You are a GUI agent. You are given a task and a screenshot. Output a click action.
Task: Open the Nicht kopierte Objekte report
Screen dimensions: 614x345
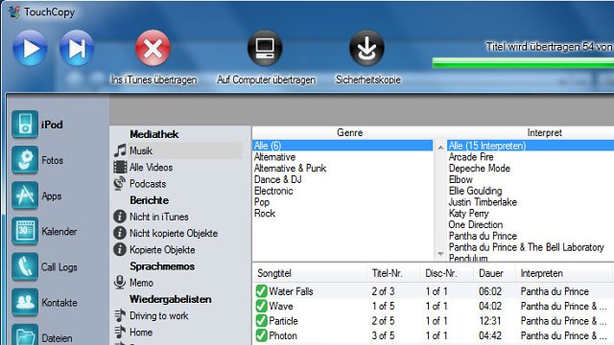pos(174,233)
